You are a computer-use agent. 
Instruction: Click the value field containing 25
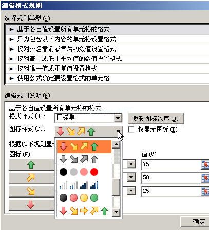[171, 191]
